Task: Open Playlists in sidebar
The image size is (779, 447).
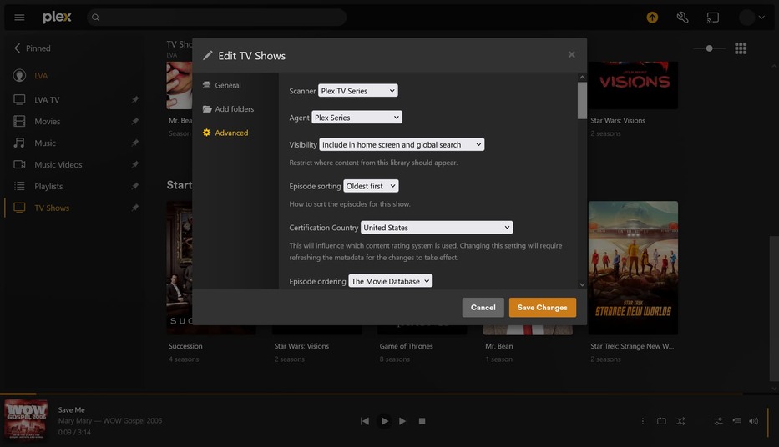Action: click(48, 186)
